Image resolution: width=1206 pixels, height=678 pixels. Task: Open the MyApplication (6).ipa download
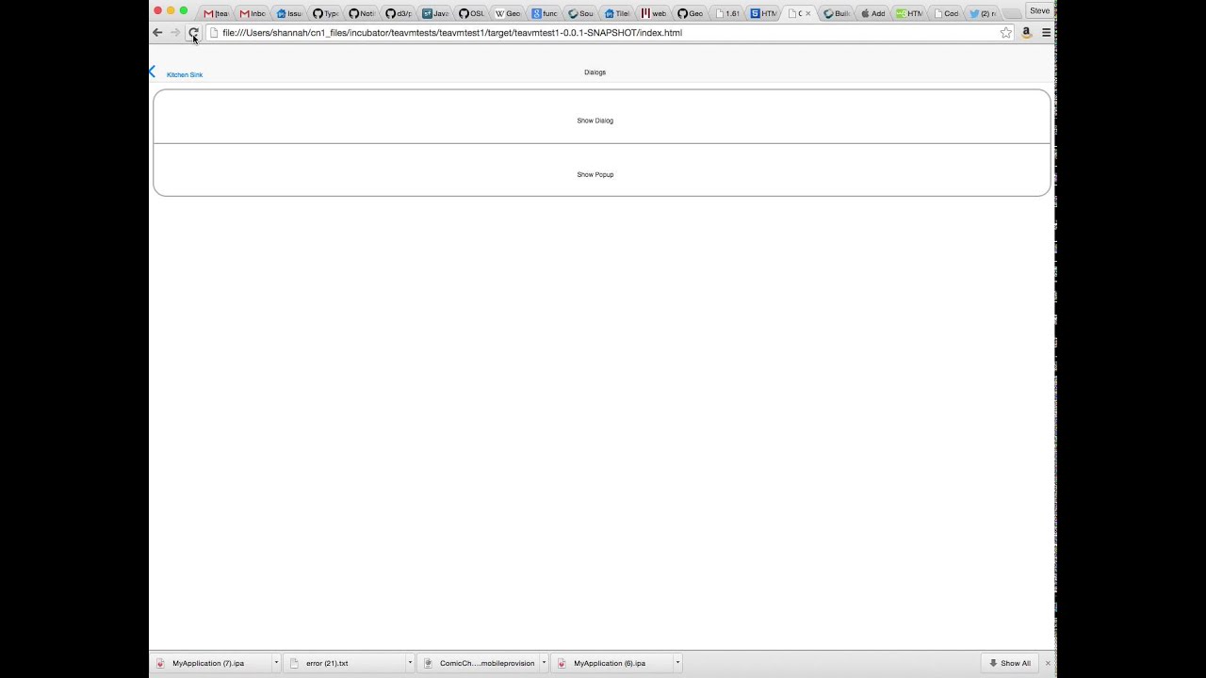point(612,663)
